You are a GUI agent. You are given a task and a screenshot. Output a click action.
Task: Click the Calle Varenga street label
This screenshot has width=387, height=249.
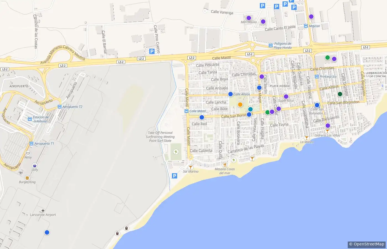pos(222,12)
